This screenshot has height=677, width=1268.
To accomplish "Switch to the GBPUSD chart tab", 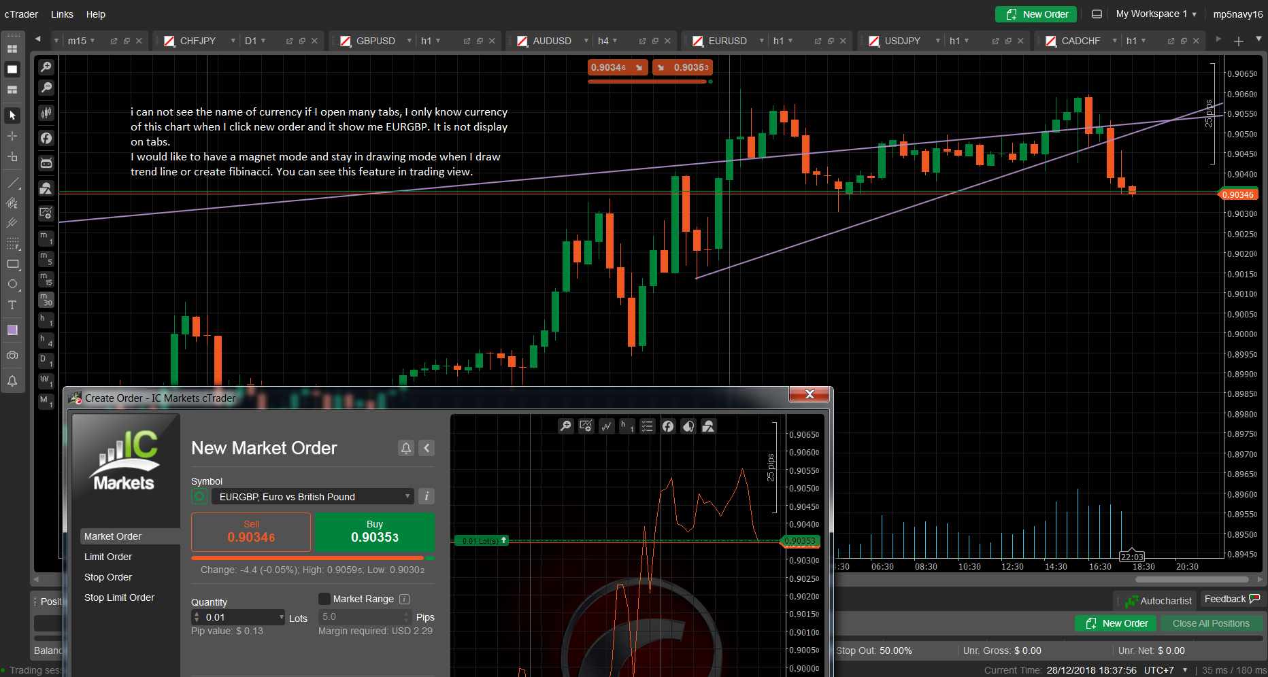I will point(376,41).
